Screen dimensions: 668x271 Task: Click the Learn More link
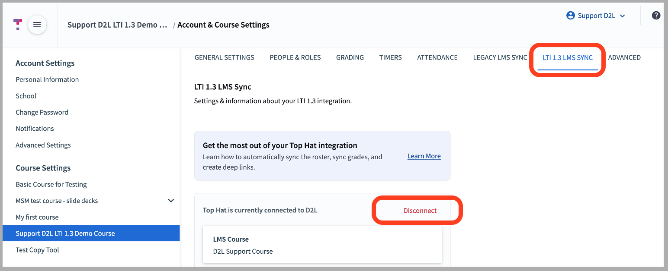point(424,156)
